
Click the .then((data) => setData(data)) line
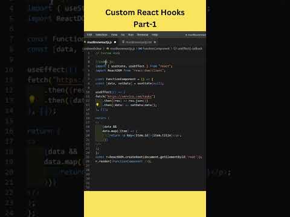(130, 105)
